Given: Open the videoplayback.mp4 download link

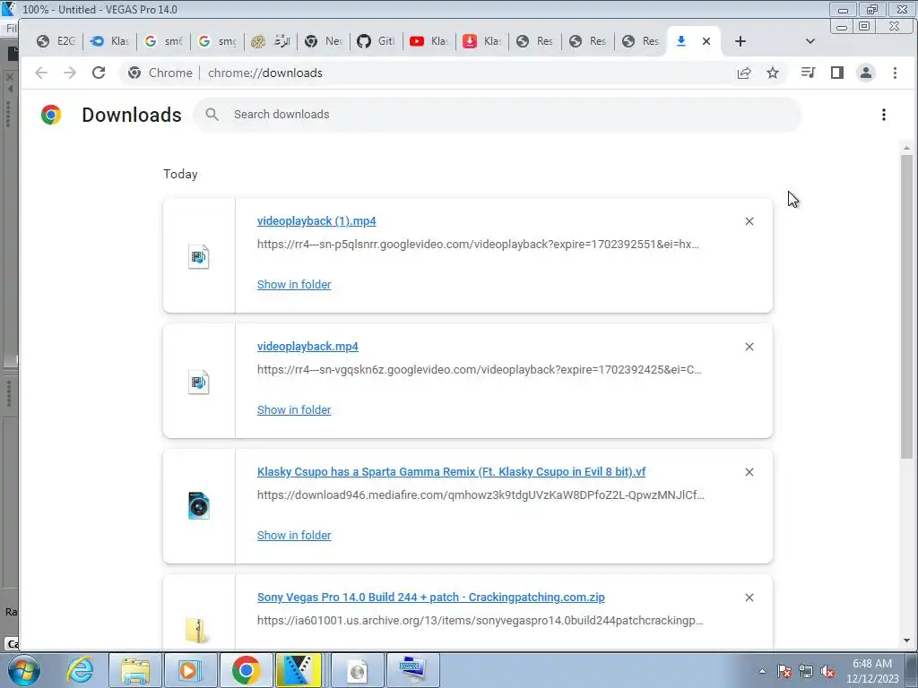Looking at the screenshot, I should 307,347.
